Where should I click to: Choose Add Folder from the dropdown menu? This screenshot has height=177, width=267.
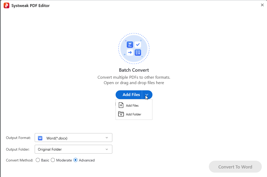(x=134, y=114)
